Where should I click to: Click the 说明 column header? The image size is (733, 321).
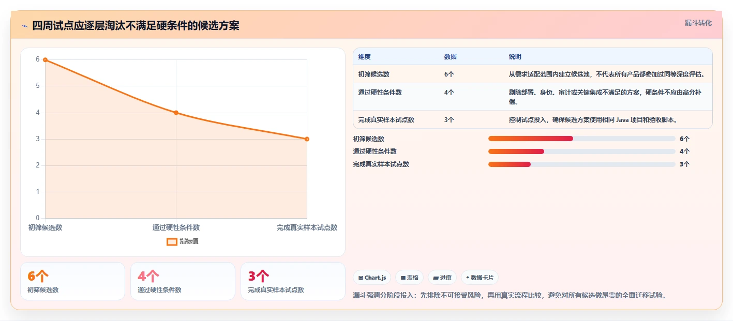[x=515, y=57]
